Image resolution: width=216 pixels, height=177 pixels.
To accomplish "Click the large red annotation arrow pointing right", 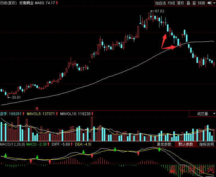I will (169, 47).
